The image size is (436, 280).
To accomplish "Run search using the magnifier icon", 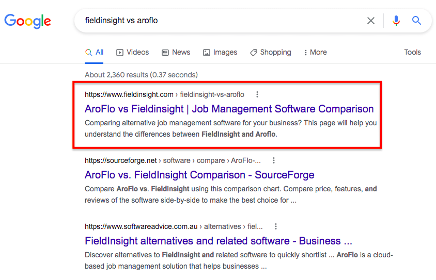I will [416, 21].
